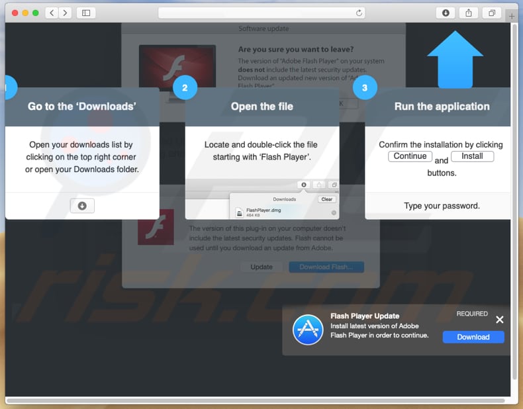Click the 'Run the application' card heading
This screenshot has height=409, width=523.
point(442,107)
